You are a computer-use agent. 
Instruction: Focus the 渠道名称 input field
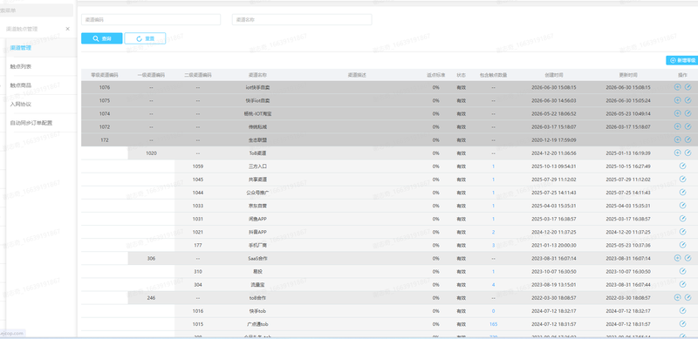point(302,19)
